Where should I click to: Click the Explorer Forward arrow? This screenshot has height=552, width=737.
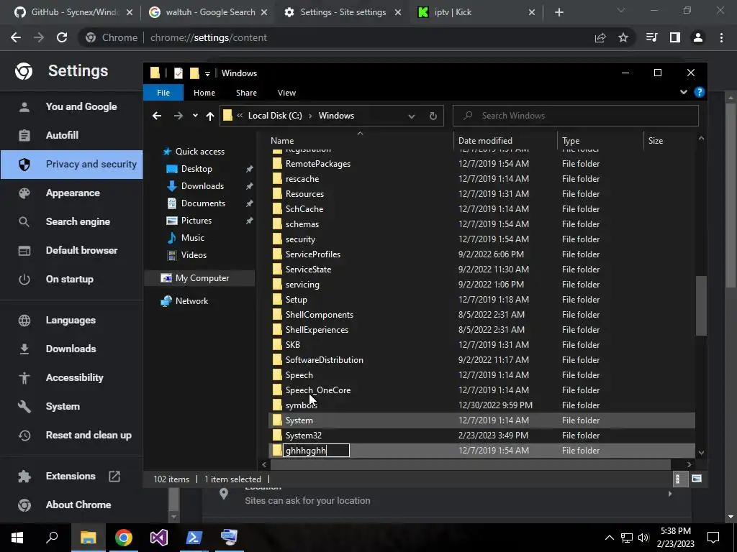point(178,116)
